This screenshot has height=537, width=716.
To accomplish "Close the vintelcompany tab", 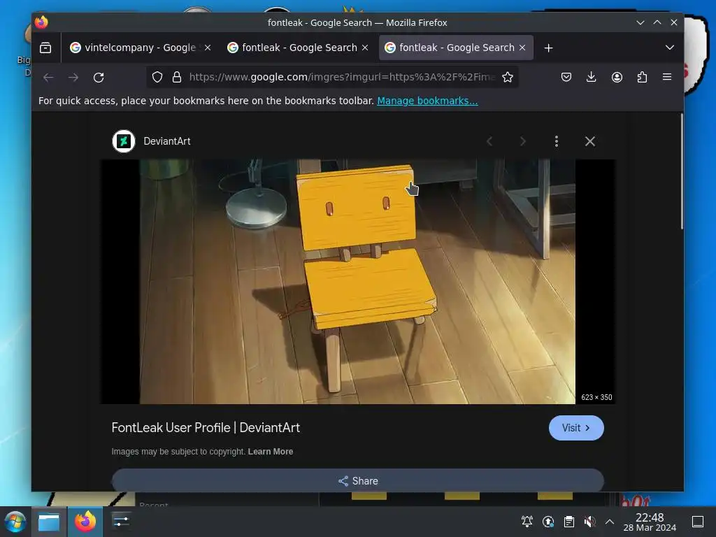I will pyautogui.click(x=208, y=48).
